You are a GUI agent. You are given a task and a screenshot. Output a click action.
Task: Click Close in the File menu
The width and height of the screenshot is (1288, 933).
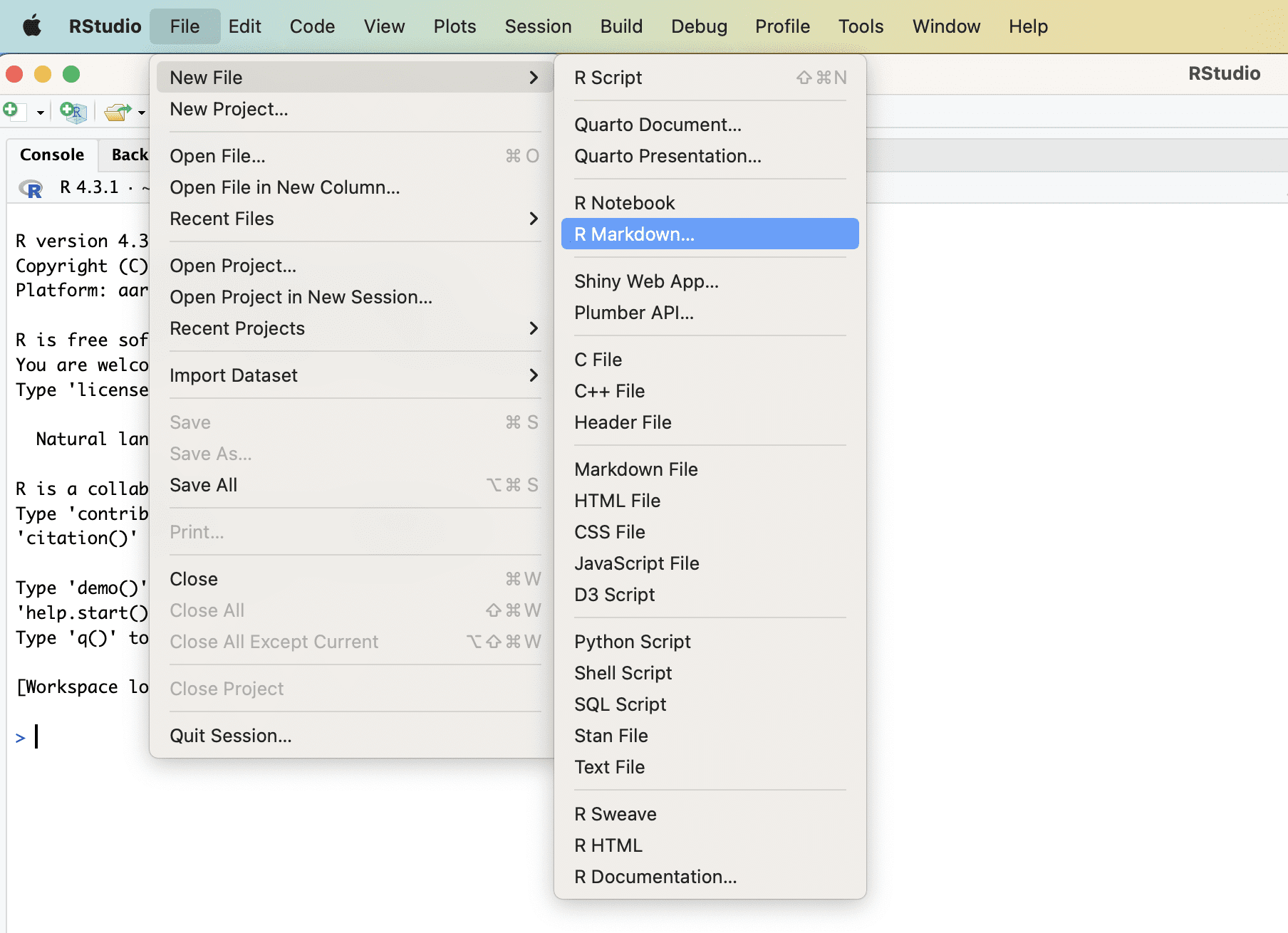coord(354,579)
